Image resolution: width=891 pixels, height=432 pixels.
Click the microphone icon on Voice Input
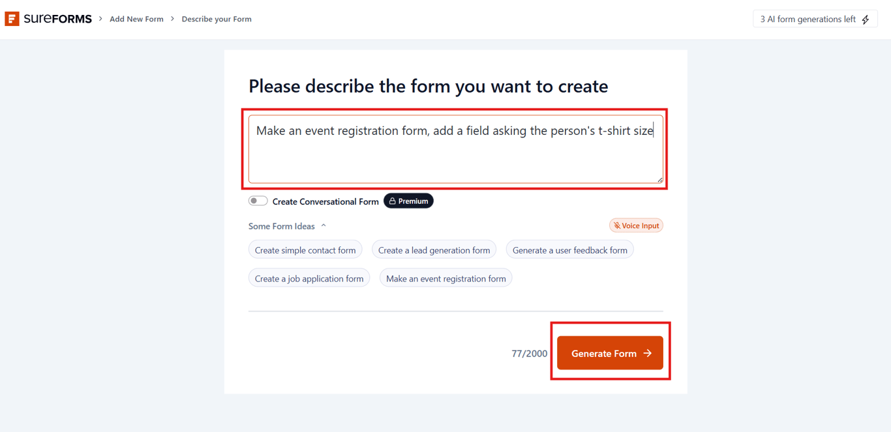point(618,225)
